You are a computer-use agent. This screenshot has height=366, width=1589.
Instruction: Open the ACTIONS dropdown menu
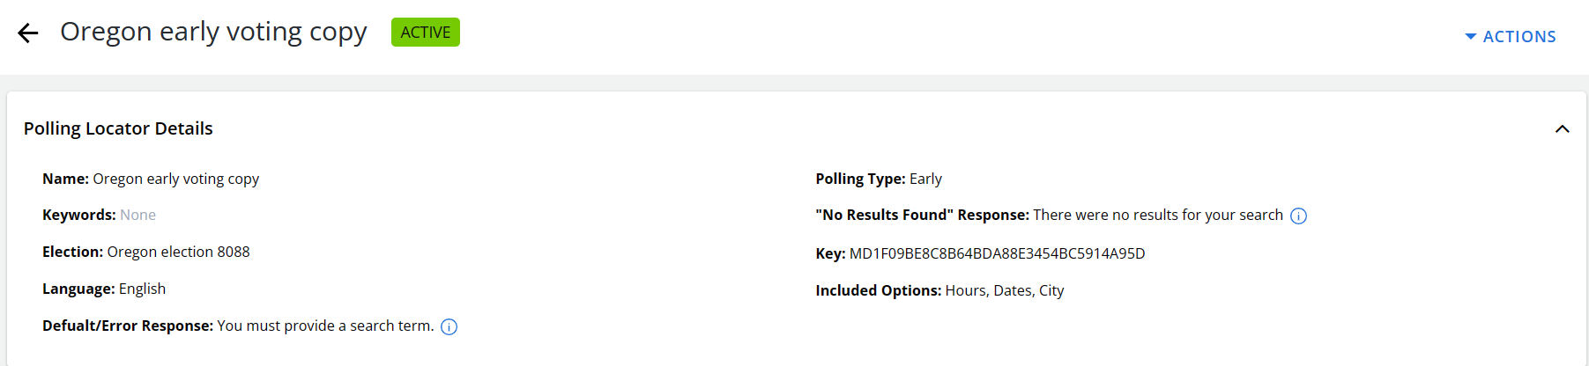coord(1511,37)
